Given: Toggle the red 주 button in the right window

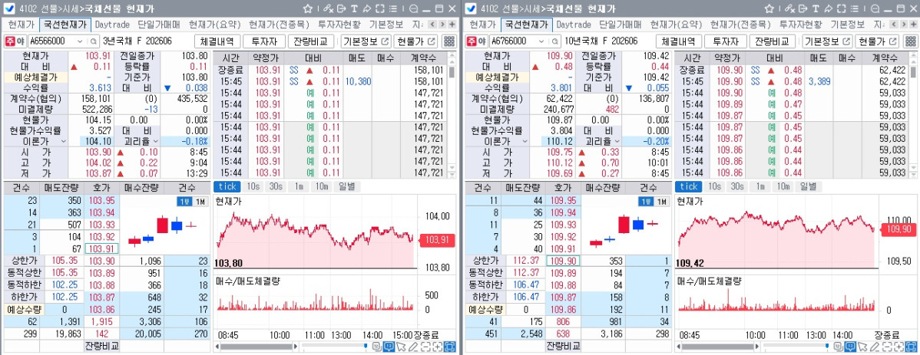Looking at the screenshot, I should 472,41.
